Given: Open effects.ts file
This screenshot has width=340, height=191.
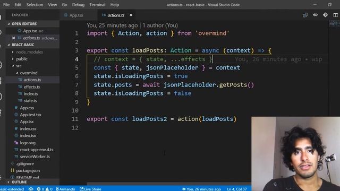Looking at the screenshot, I should (x=32, y=87).
